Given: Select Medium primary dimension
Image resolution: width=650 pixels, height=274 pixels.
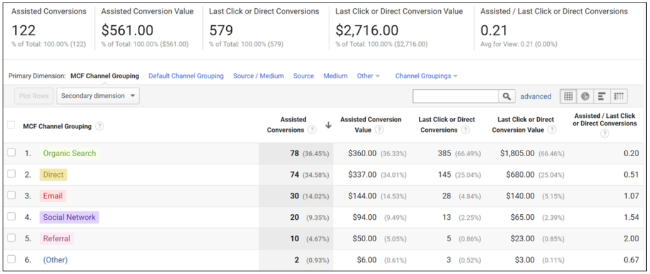Looking at the screenshot, I should coord(335,76).
